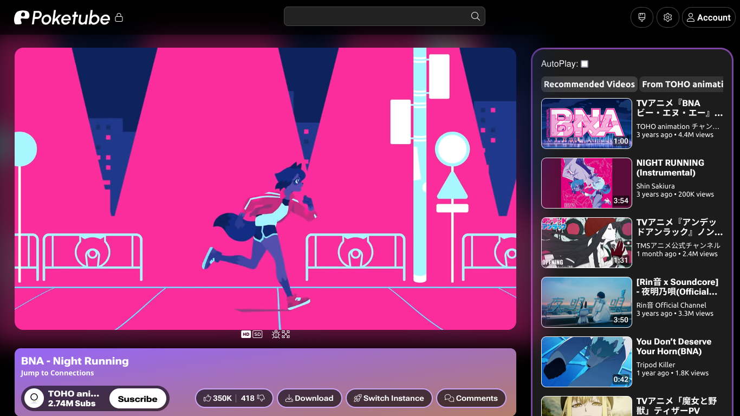Viewport: 740px width, 416px height.
Task: Click the thumbs-up like icon
Action: click(207, 398)
